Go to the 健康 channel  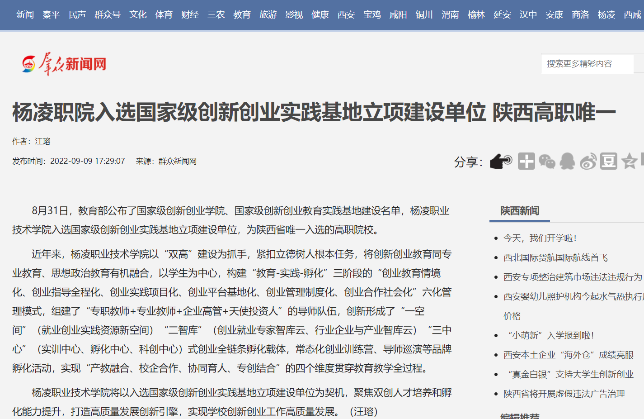[x=320, y=15]
